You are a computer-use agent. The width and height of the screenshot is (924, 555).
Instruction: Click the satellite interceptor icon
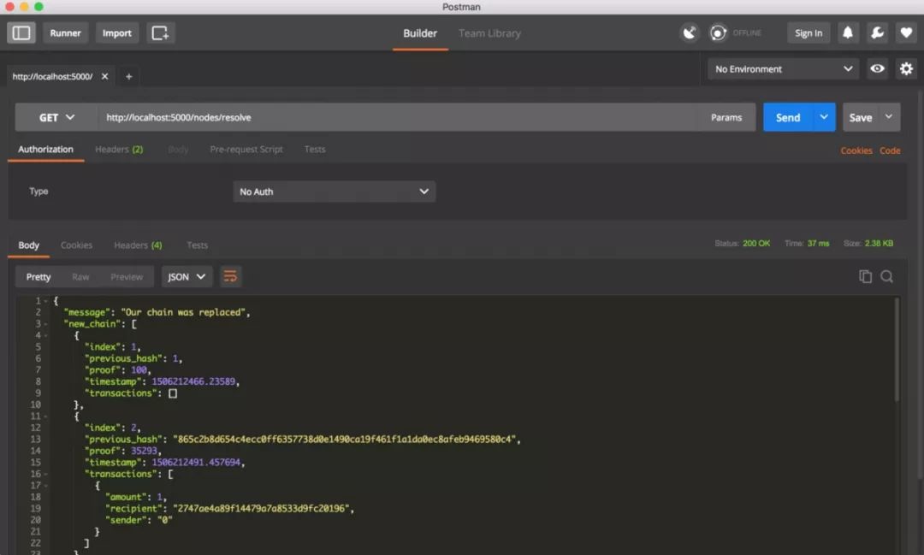point(689,33)
